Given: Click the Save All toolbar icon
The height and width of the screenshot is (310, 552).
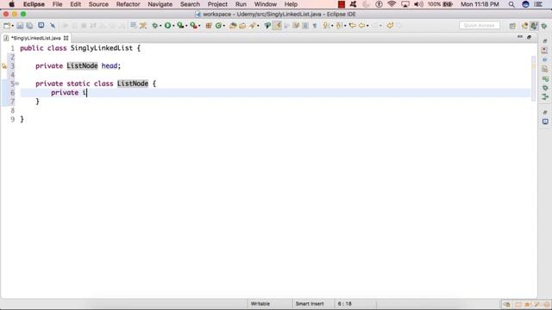Looking at the screenshot, I should coord(29,25).
